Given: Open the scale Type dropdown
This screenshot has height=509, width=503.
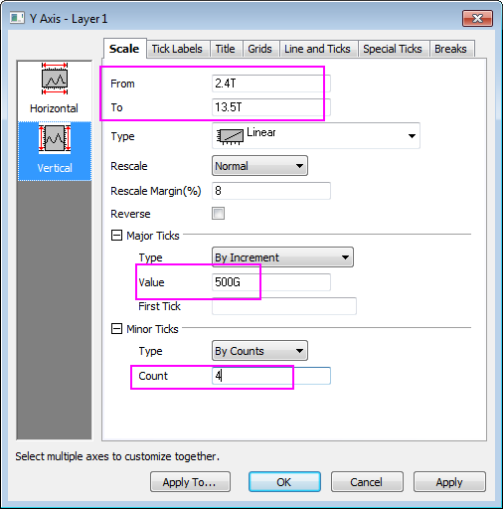Looking at the screenshot, I should (x=316, y=136).
